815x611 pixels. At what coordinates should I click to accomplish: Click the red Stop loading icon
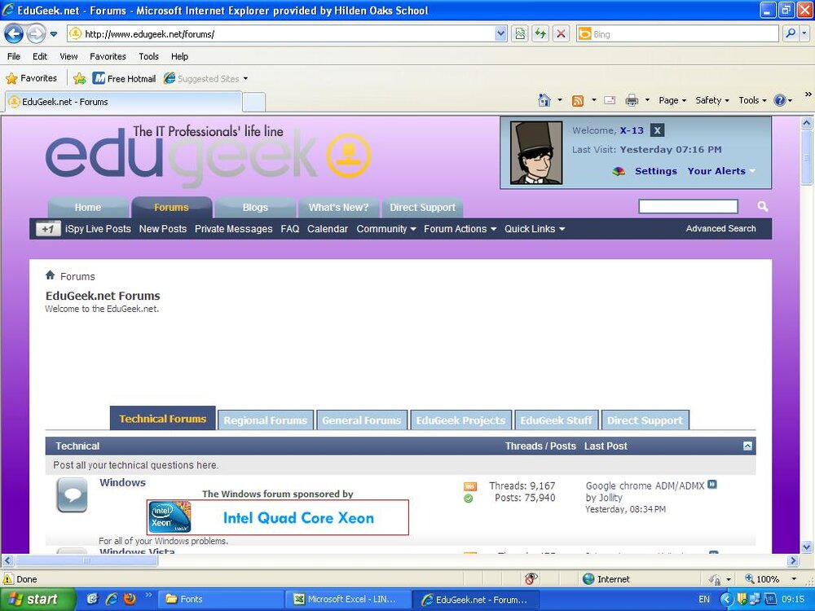[x=561, y=34]
